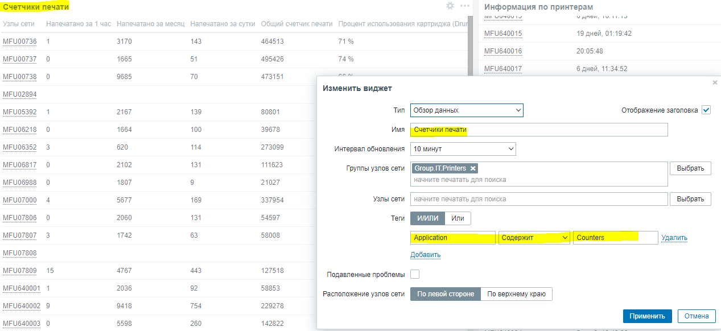Image resolution: width=721 pixels, height=331 pixels.
Task: Click uptime value 20:05:48
Action: click(x=590, y=51)
